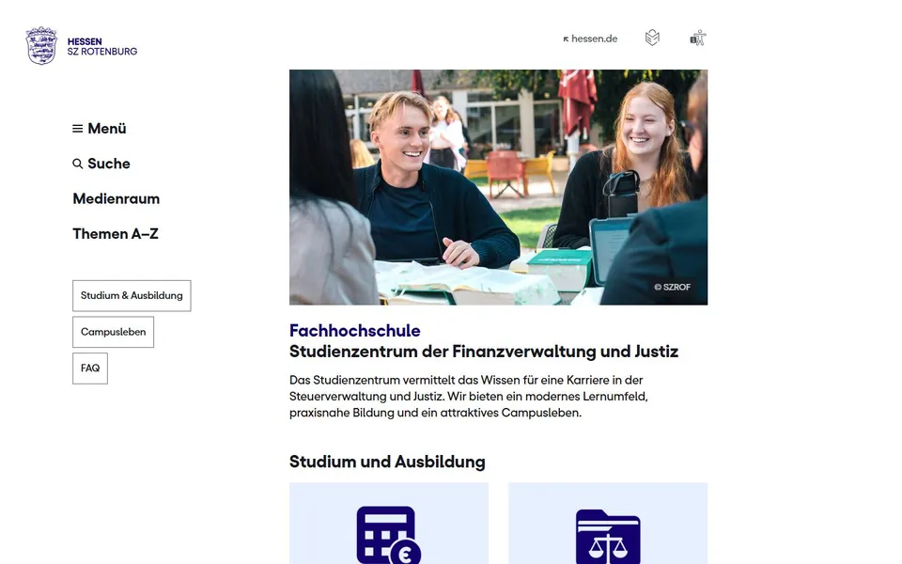Click the folder with scales icon
902x564 pixels.
608,537
